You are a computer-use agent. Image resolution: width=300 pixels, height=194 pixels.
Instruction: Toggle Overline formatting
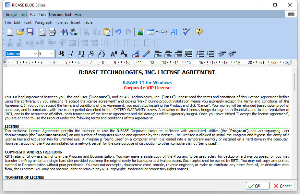[x=102, y=54]
